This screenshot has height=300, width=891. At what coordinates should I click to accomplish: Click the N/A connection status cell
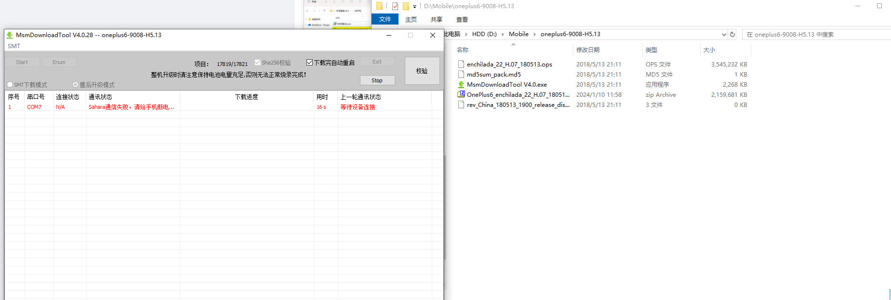coord(60,107)
